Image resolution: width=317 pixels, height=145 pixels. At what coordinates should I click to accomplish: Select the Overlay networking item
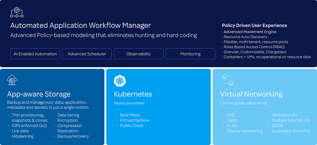244,131
